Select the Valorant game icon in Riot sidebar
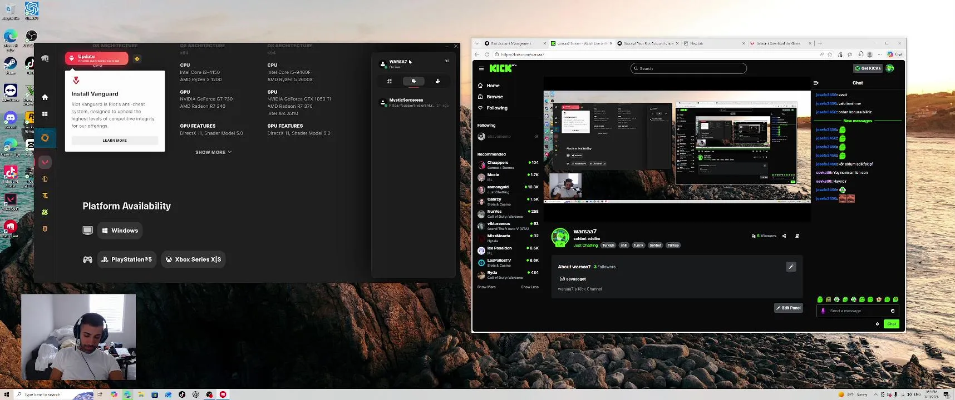The width and height of the screenshot is (955, 400). [x=45, y=162]
